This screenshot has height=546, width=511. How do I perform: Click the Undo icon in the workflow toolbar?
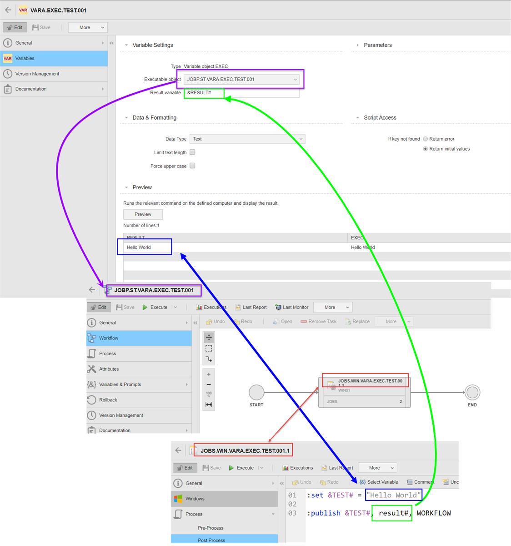click(x=215, y=321)
